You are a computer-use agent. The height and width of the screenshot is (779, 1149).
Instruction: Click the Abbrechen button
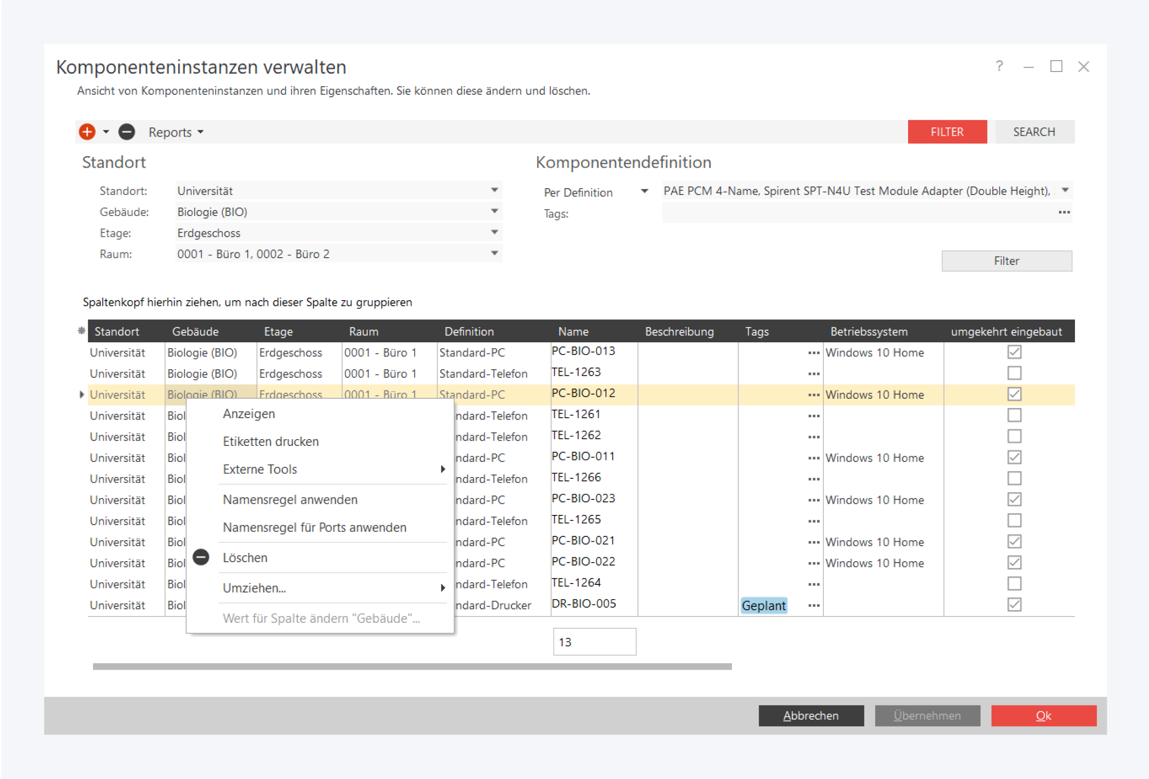[811, 715]
